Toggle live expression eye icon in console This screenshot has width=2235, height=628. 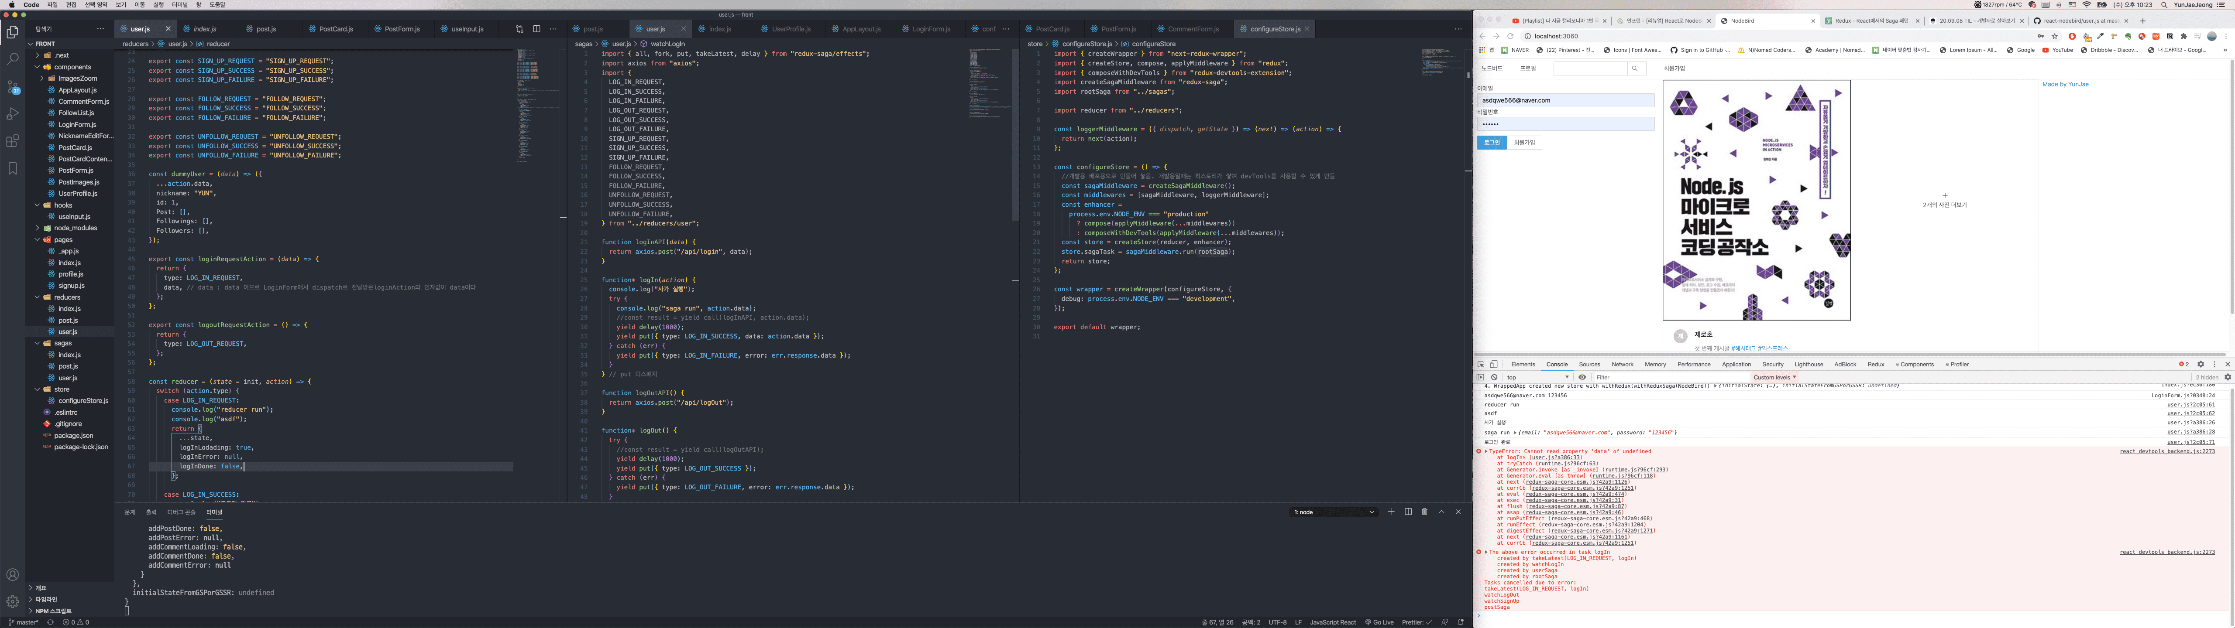coord(1582,377)
